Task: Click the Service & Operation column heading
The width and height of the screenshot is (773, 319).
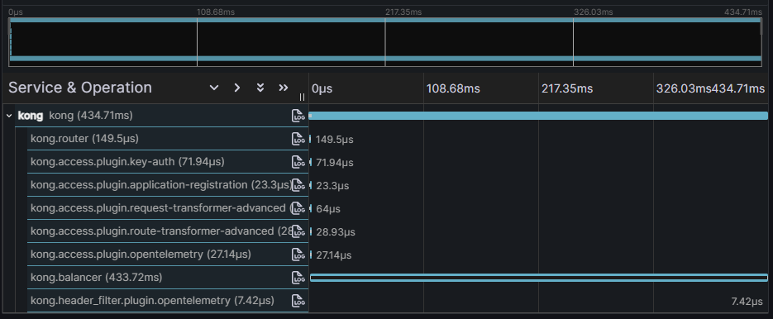Action: tap(80, 88)
